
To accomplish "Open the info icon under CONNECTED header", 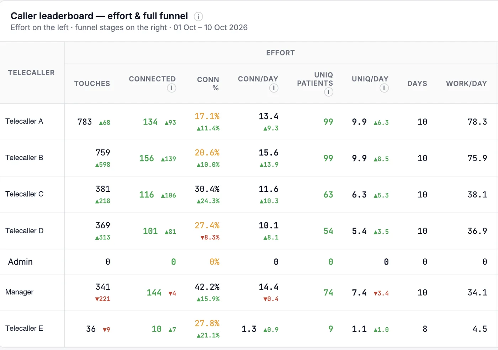I will [x=171, y=88].
